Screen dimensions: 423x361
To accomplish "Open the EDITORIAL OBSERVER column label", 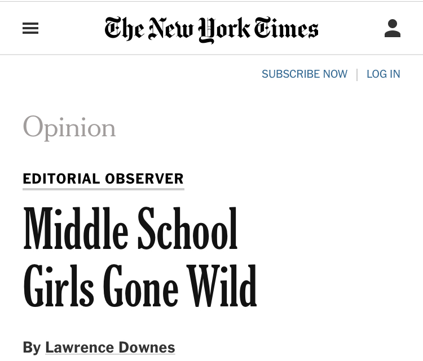I will click(103, 179).
